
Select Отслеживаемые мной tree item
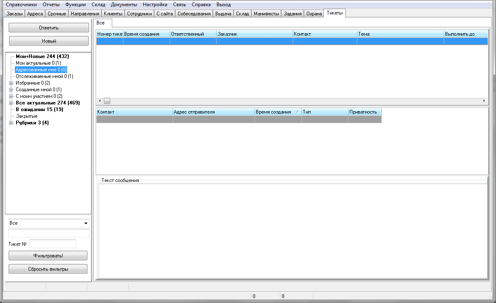44,76
